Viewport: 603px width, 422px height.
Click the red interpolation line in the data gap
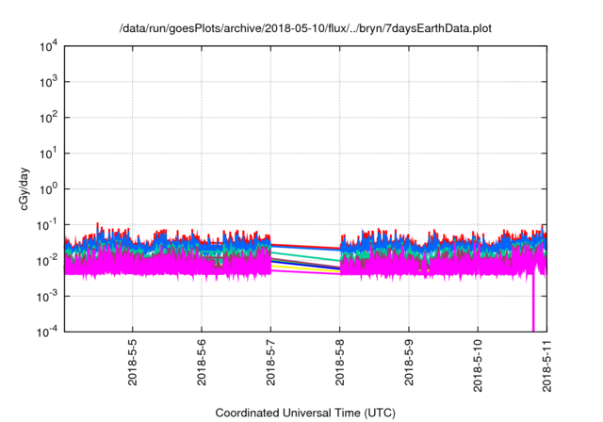click(x=305, y=247)
